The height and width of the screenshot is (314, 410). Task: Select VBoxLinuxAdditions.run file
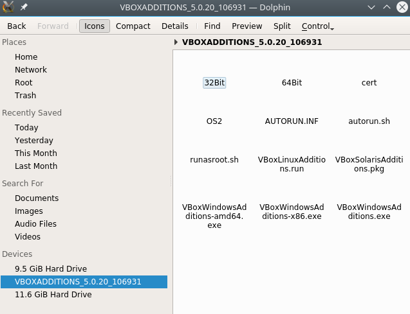click(x=292, y=164)
